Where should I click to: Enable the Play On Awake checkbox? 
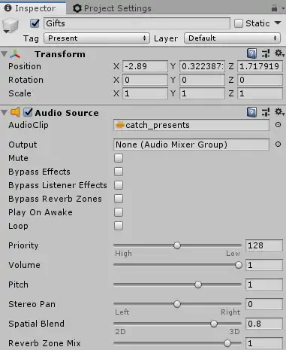coord(119,212)
